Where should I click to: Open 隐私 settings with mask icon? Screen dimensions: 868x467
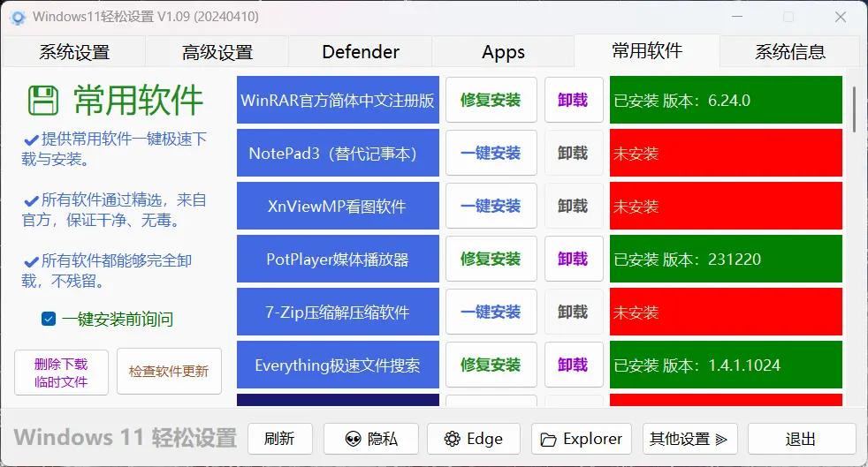coord(371,439)
